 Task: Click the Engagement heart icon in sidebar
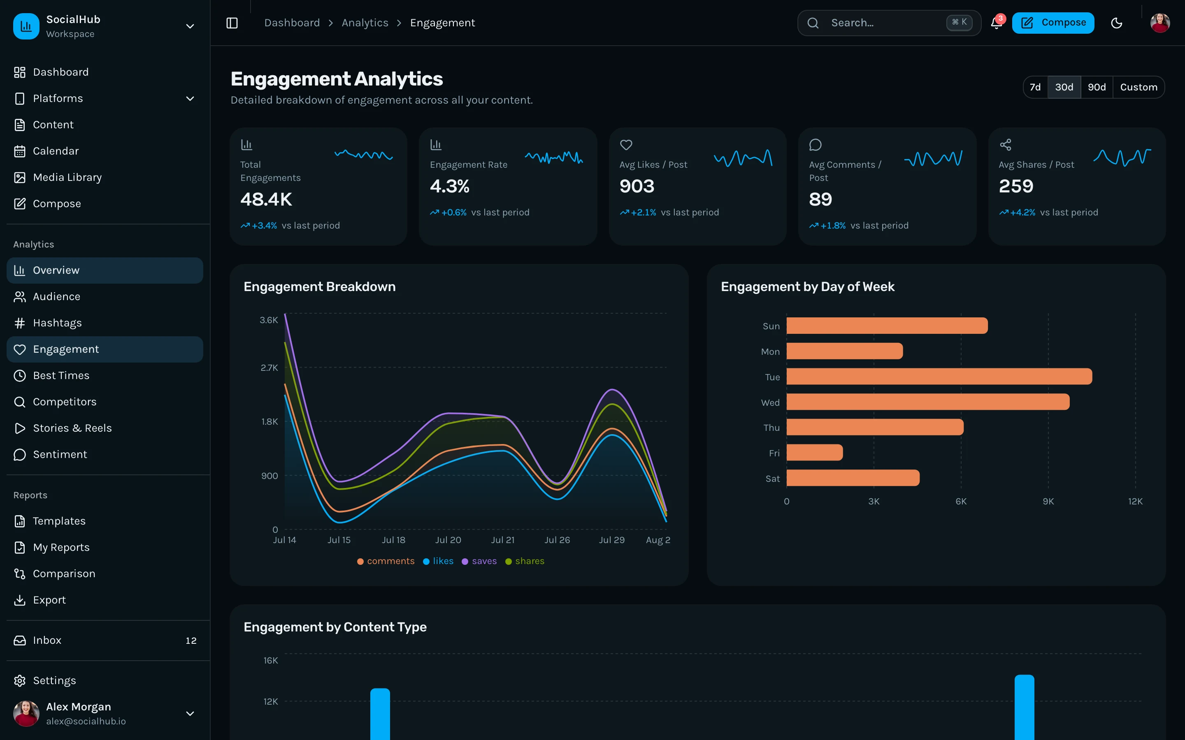[x=20, y=349]
